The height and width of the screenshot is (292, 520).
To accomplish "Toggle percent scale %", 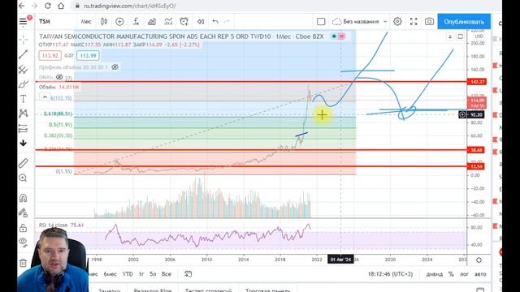I will click(451, 274).
